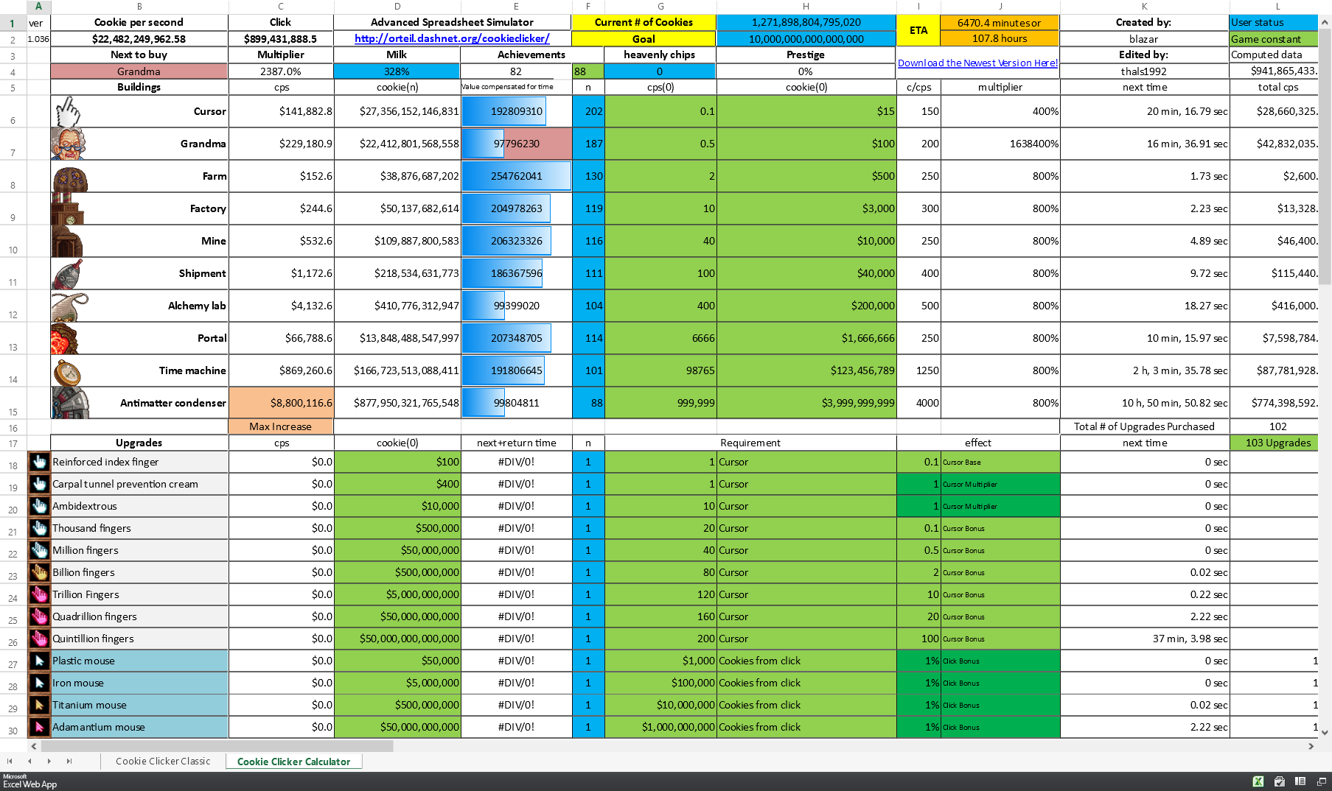Click the Factory building icon

tap(67, 208)
